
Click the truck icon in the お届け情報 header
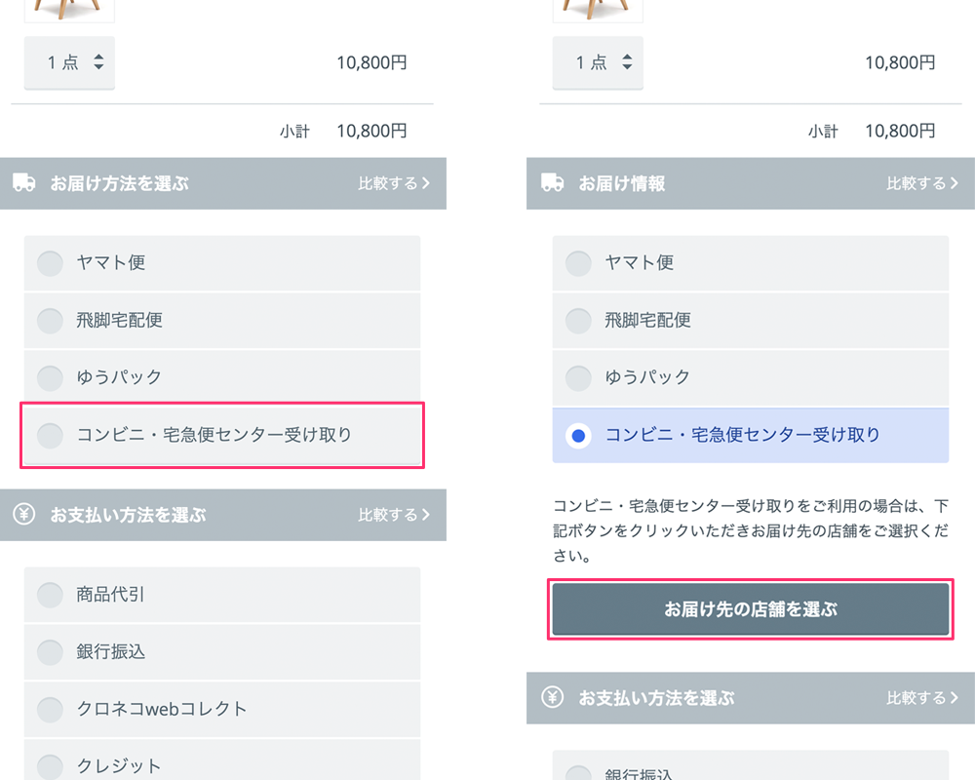(553, 183)
